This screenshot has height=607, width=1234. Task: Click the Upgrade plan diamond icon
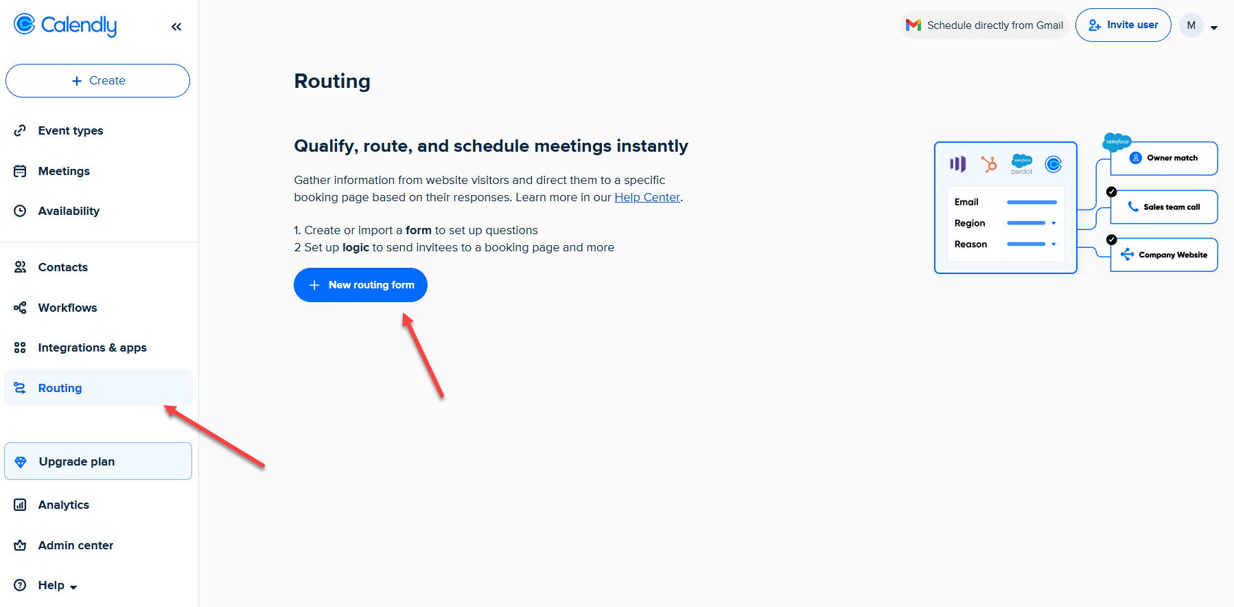21,461
